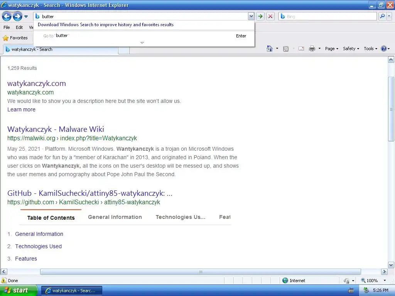The width and height of the screenshot is (395, 296).
Task: Click the Windows Start button
Action: point(19,291)
